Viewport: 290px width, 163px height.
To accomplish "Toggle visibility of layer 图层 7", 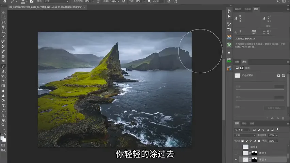I will click(236, 153).
